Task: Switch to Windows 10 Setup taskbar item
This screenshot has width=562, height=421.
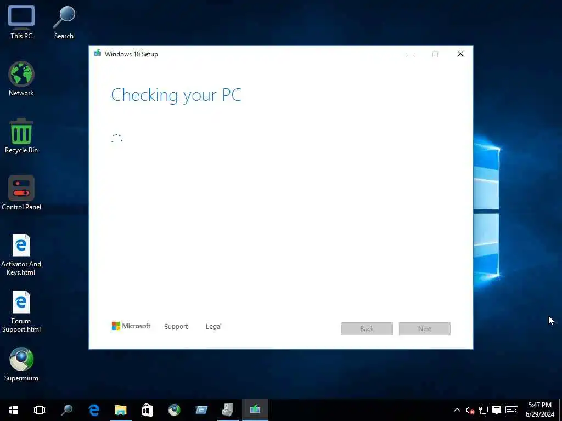Action: tap(255, 410)
